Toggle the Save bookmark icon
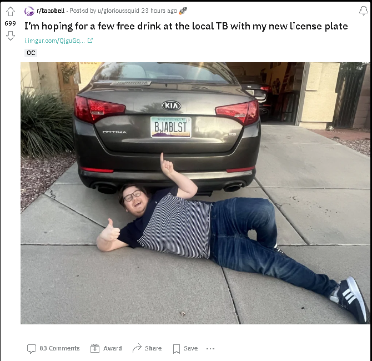 point(176,349)
